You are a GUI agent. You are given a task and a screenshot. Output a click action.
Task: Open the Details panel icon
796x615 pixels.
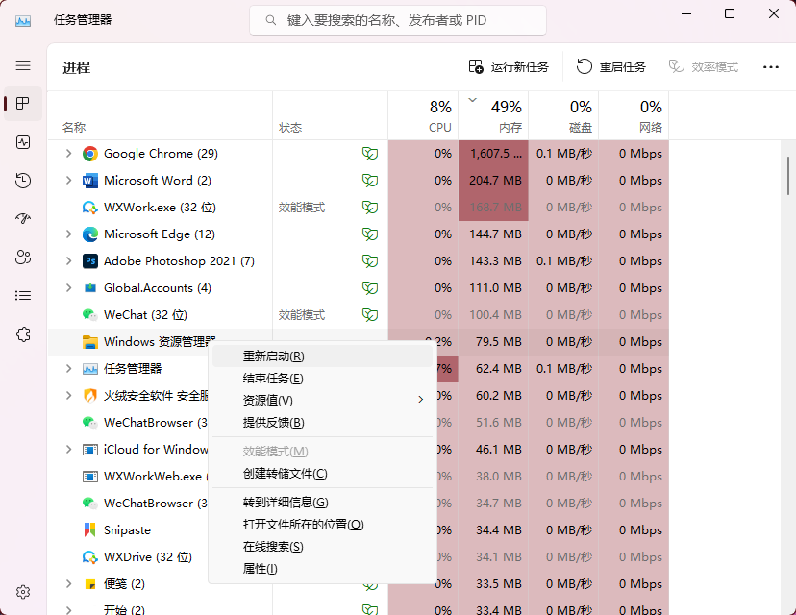pyautogui.click(x=23, y=295)
